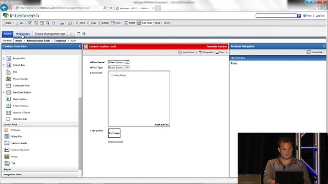Toggle Edit Mode in the toolbar

coord(145,23)
